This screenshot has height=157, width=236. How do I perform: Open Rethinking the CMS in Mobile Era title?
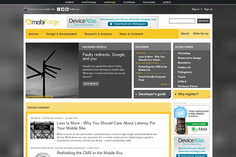(x=90, y=153)
